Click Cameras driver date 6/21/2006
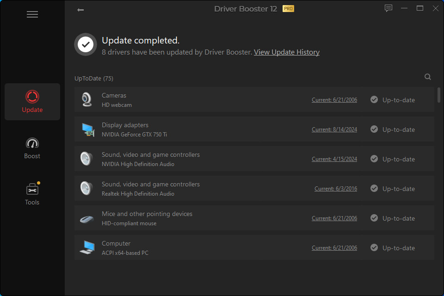Image resolution: width=444 pixels, height=296 pixels. [x=334, y=100]
